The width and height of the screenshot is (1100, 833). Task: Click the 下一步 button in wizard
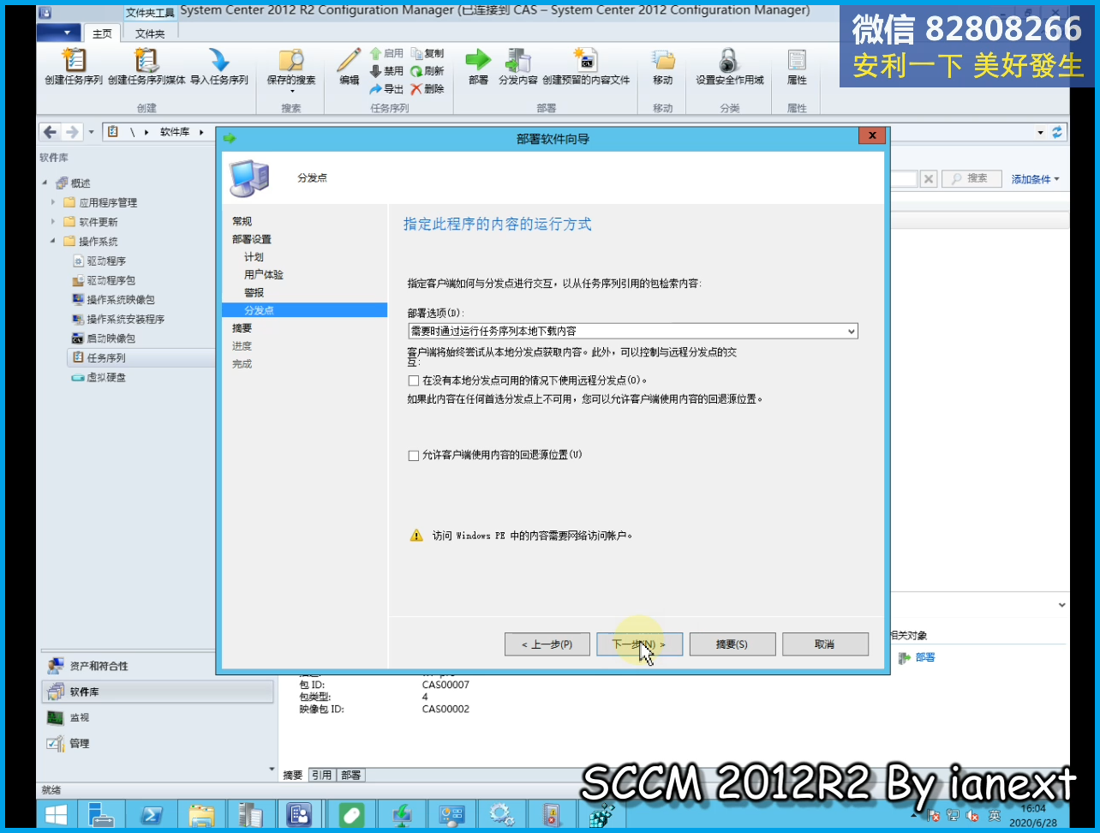point(639,644)
